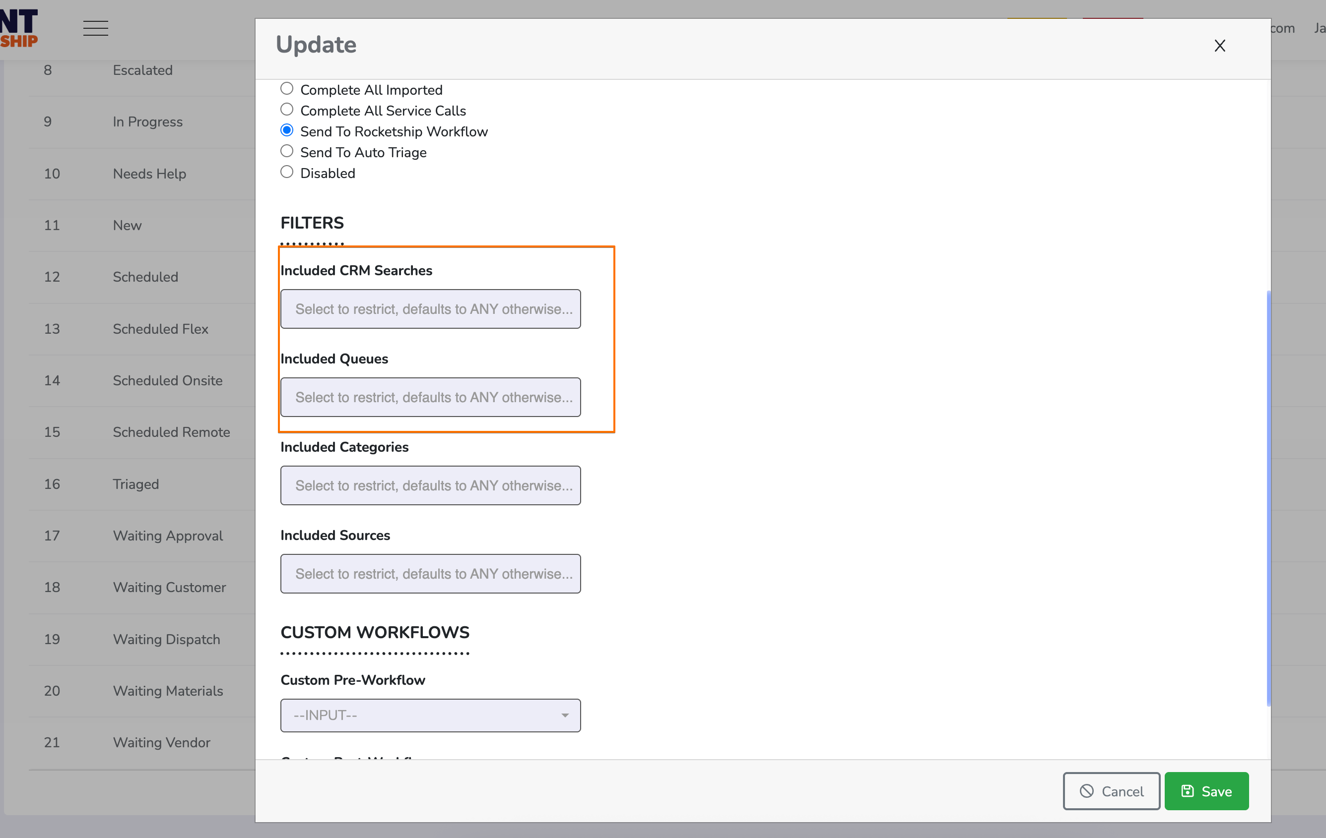
Task: Select Send To Auto Triage radio
Action: [287, 151]
